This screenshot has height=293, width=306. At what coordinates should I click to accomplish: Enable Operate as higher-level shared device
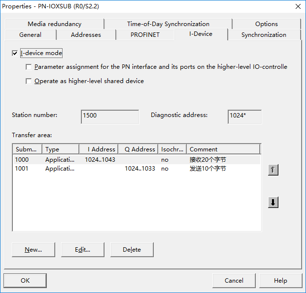(29, 81)
